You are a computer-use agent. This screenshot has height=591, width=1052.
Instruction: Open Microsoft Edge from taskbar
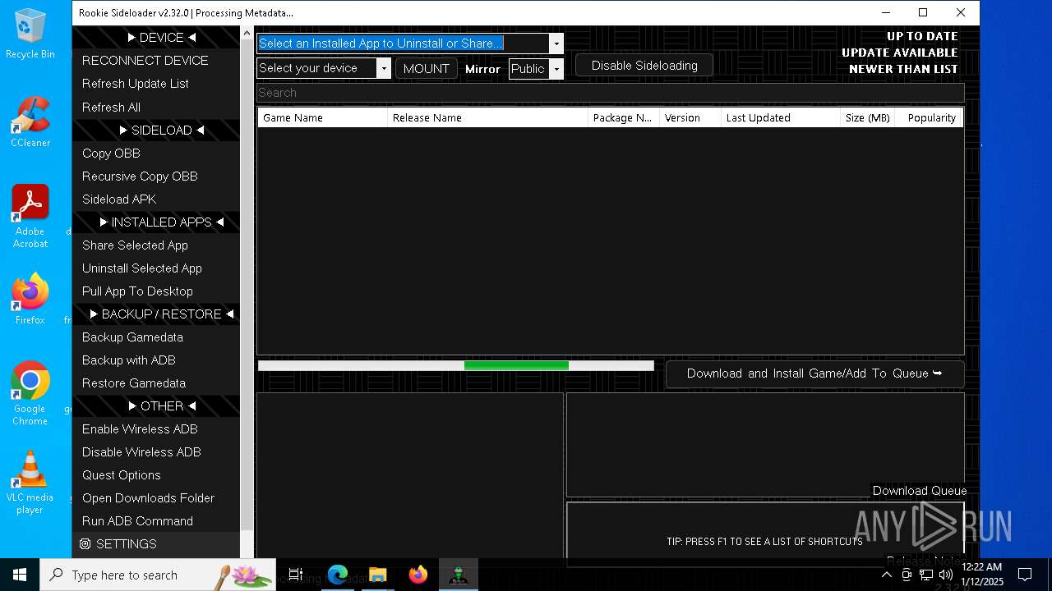tap(338, 575)
